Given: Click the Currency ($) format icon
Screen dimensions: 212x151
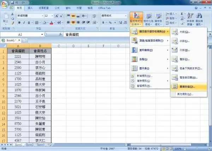Looking at the screenshot, I should tap(103, 23).
